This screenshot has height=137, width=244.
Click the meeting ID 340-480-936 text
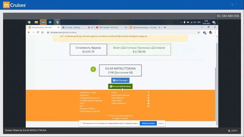[228, 16]
